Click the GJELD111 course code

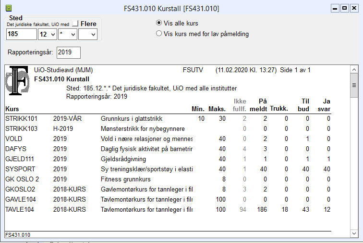click(20, 159)
